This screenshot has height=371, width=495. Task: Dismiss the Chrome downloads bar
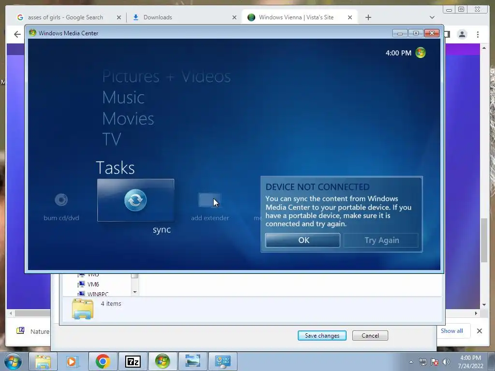pos(479,331)
